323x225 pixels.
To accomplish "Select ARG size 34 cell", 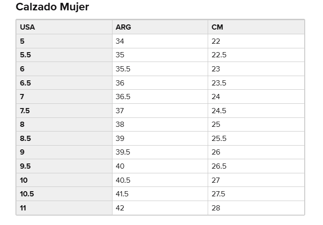I will [x=120, y=41].
